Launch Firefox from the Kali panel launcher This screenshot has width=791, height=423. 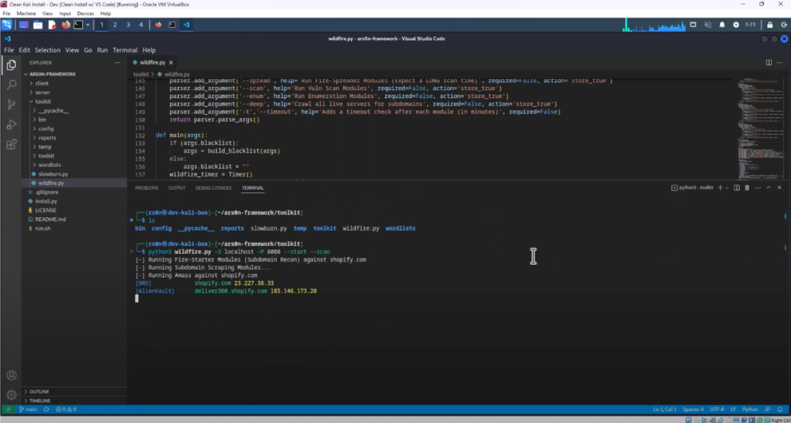tap(66, 25)
